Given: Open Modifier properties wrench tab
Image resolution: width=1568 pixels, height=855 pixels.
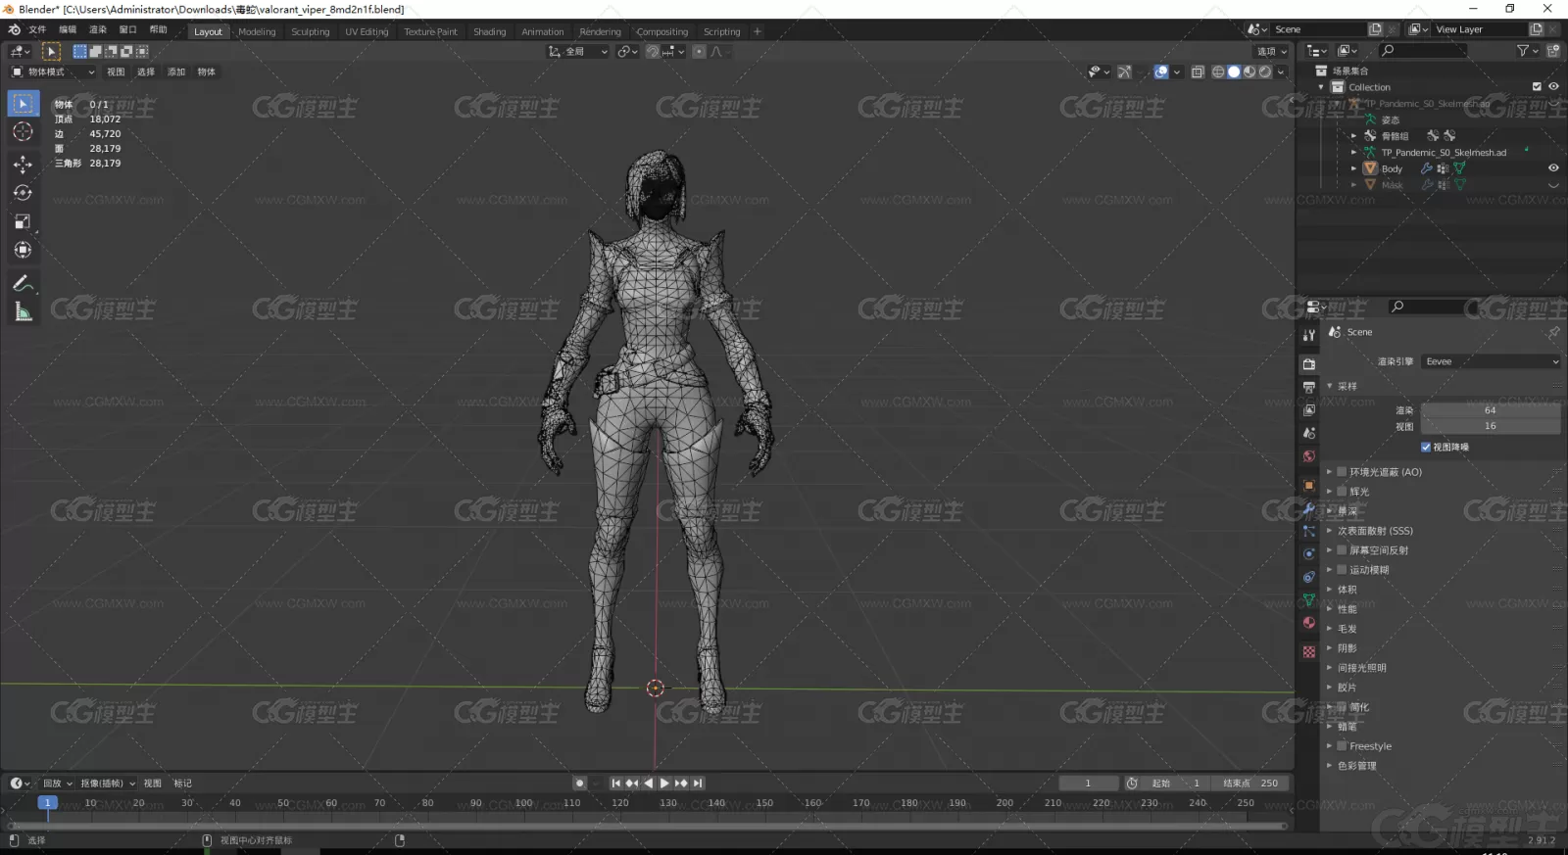Looking at the screenshot, I should [x=1308, y=508].
